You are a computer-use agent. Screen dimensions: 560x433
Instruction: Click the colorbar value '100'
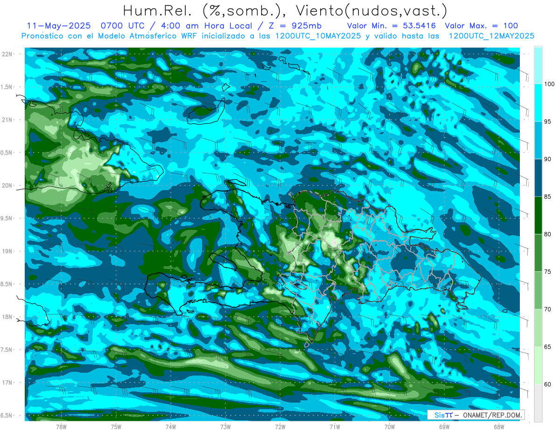[549, 84]
